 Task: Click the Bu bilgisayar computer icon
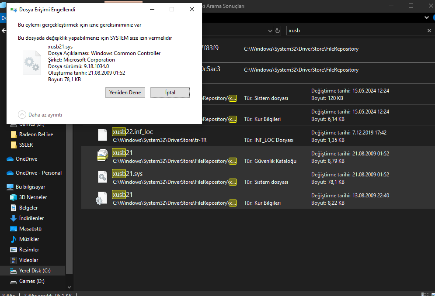tap(10, 187)
